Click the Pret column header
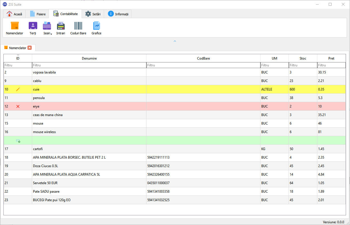The image size is (350, 225). 331,58
